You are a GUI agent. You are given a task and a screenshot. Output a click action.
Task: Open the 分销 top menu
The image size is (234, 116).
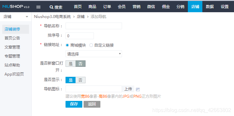[180, 7]
